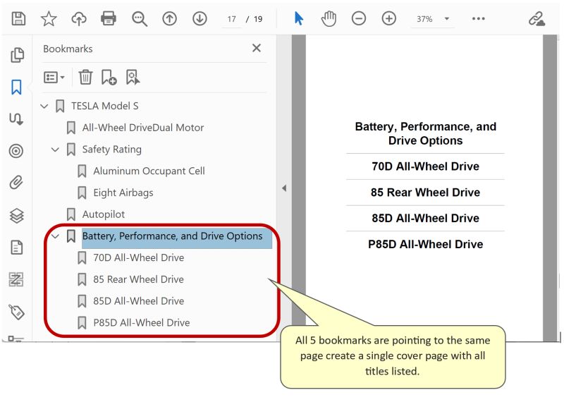Select the TESLA Model S bookmark
Screen dimensions: 564x402
pyautogui.click(x=104, y=106)
